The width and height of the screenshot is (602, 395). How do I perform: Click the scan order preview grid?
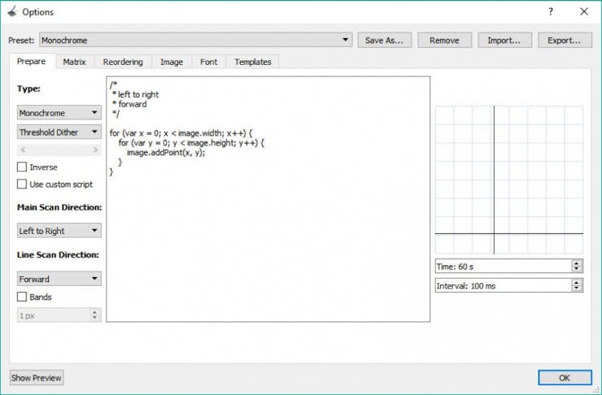pos(509,180)
